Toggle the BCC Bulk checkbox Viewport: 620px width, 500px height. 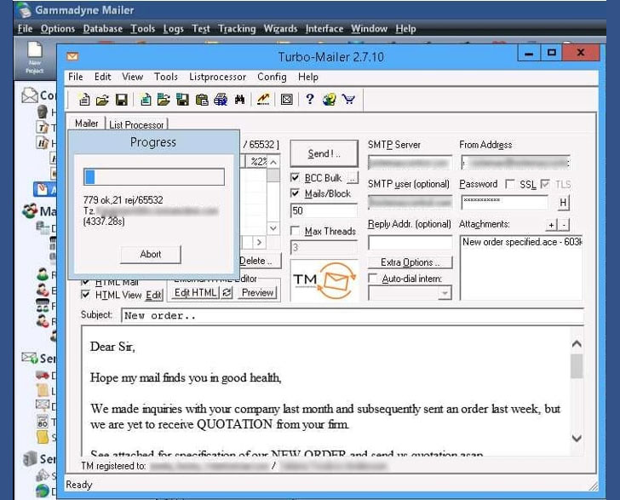[296, 178]
